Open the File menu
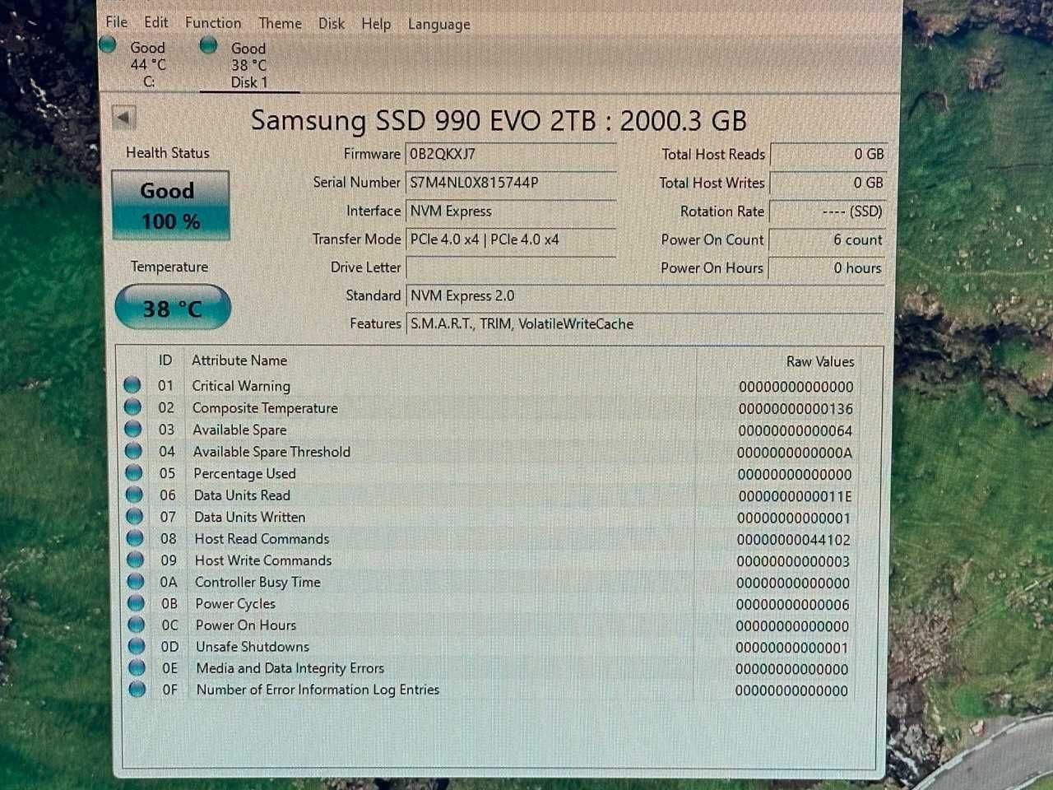This screenshot has width=1053, height=790. pos(117,22)
